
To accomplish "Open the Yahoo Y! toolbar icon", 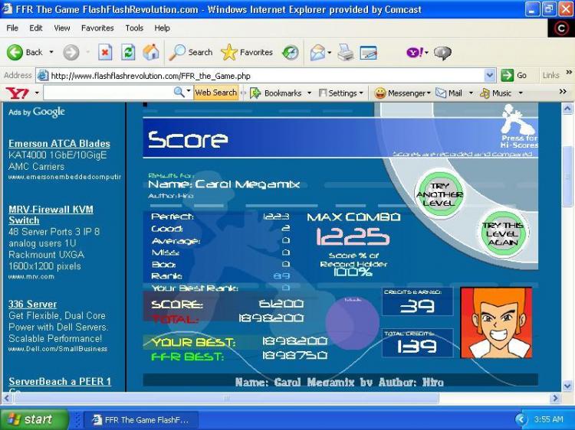I will (415, 53).
